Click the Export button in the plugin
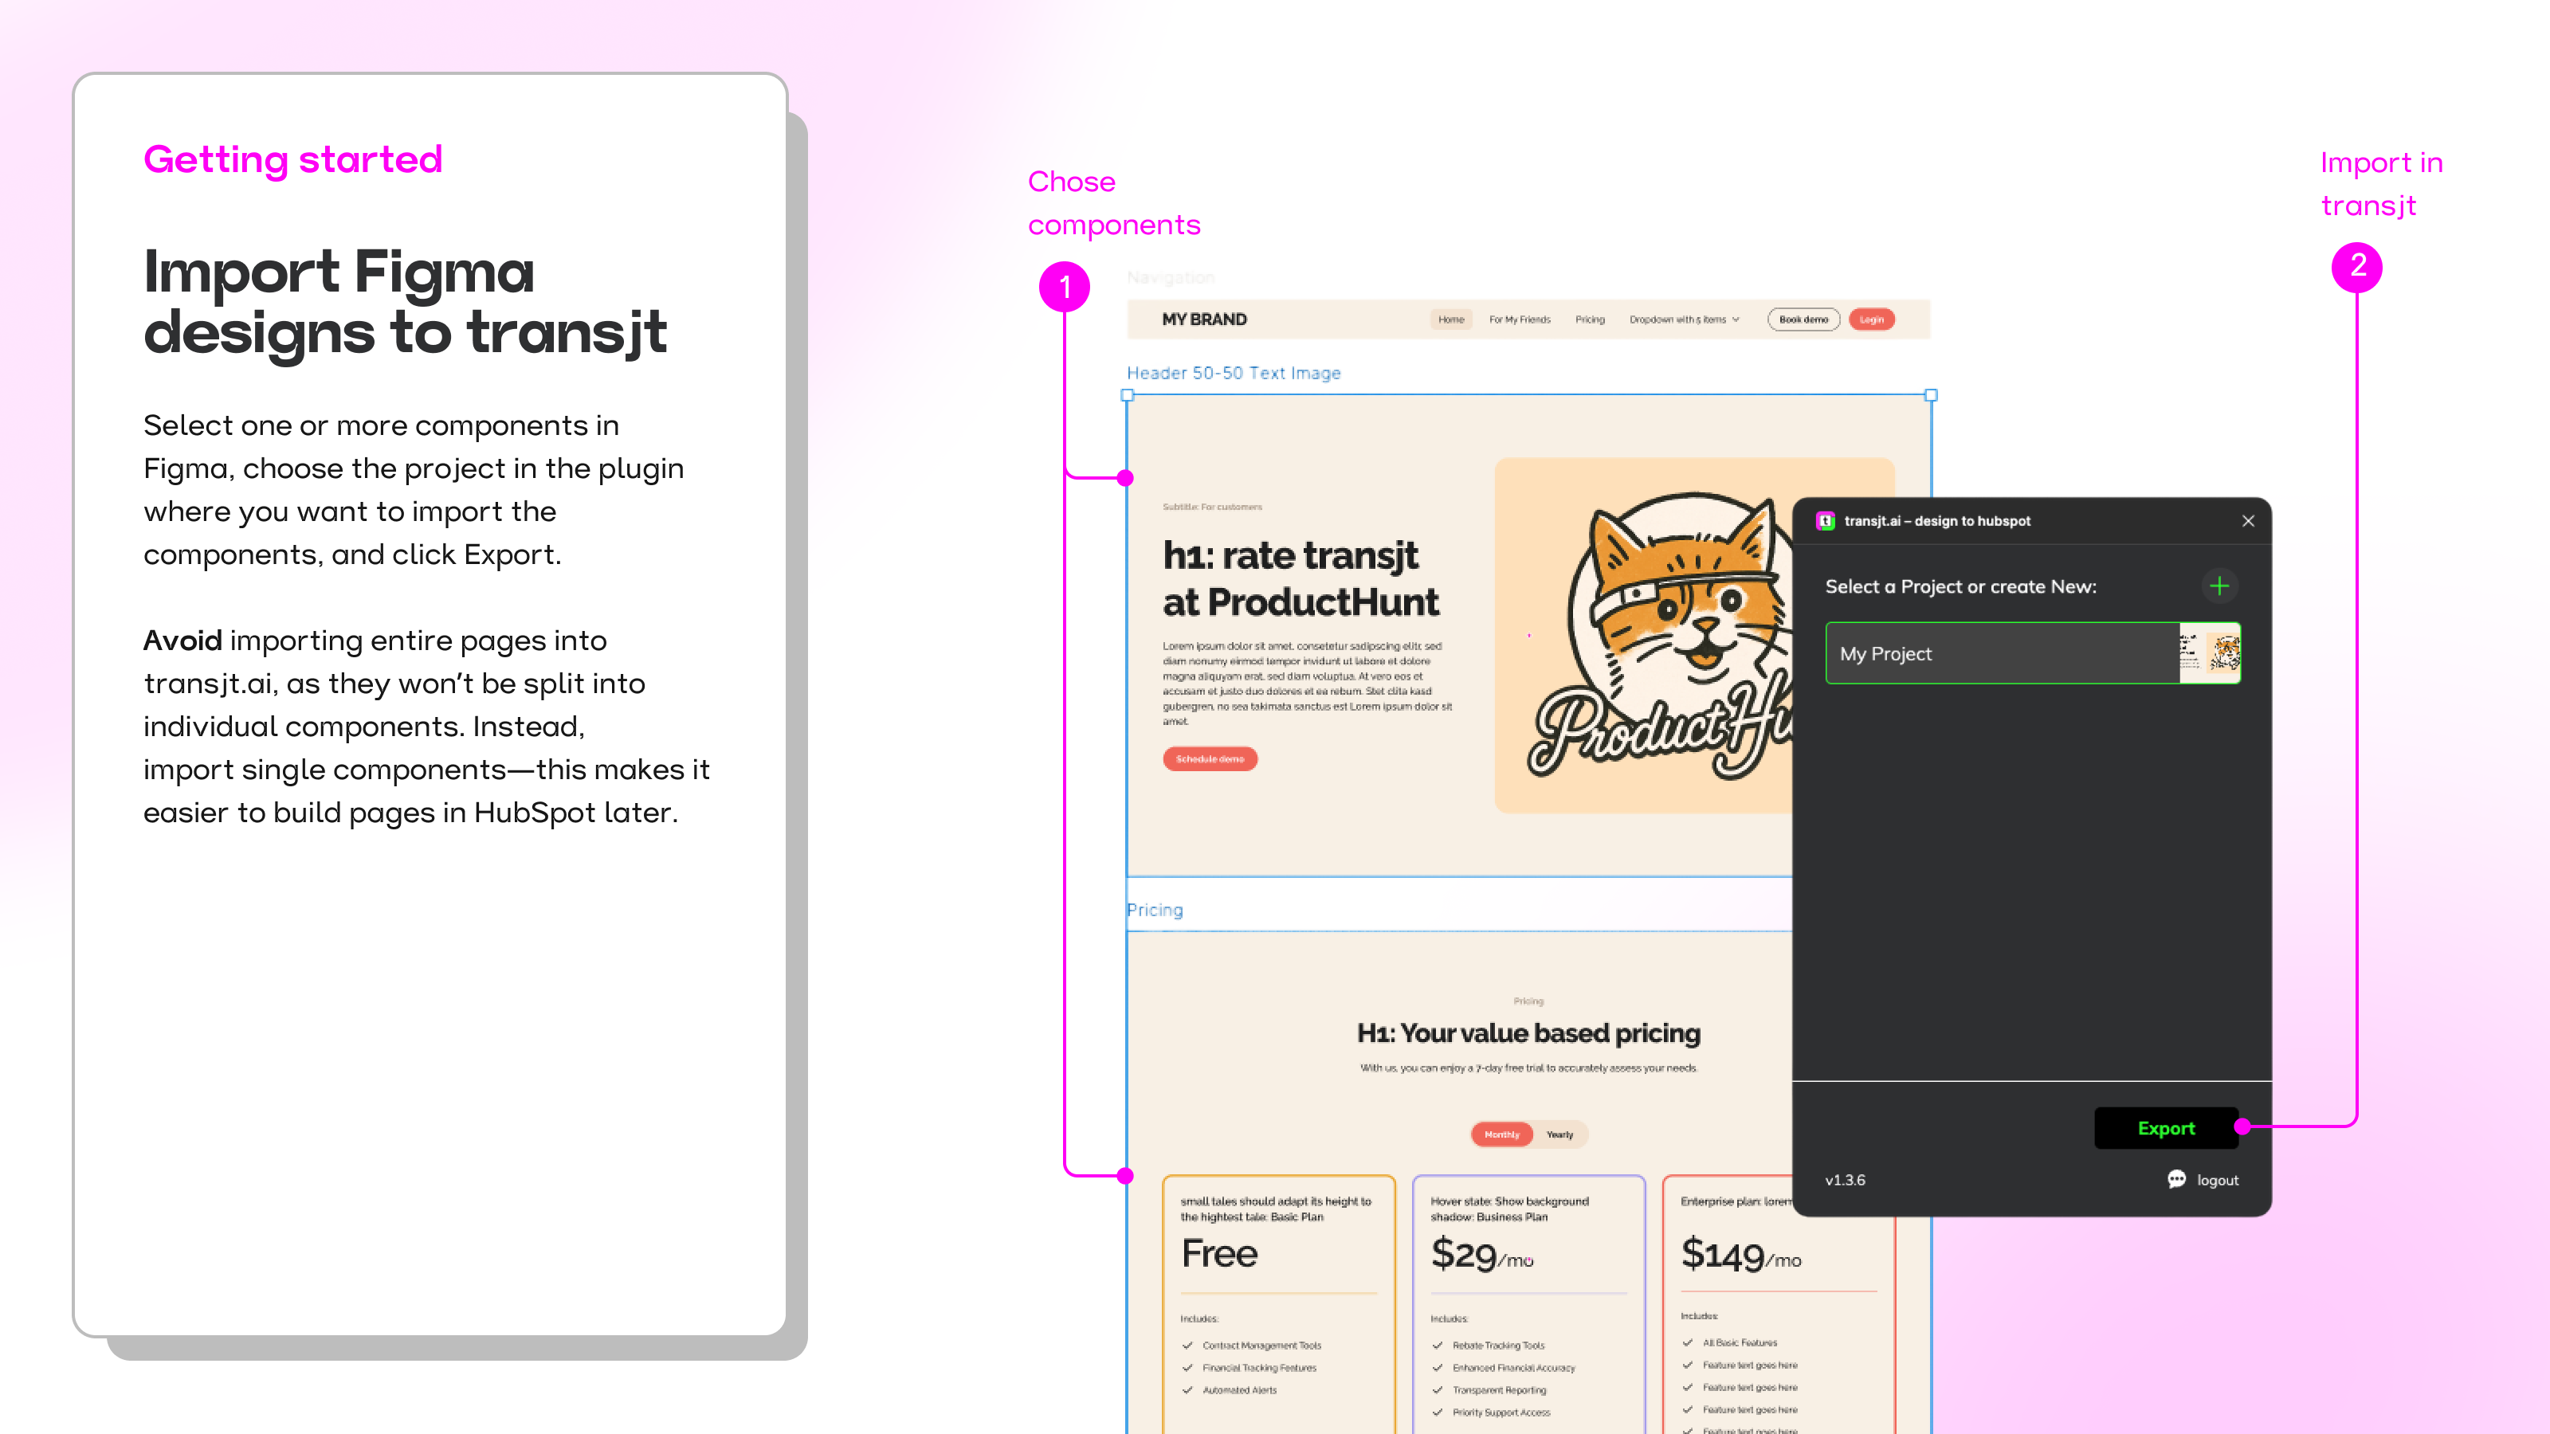 (x=2166, y=1128)
